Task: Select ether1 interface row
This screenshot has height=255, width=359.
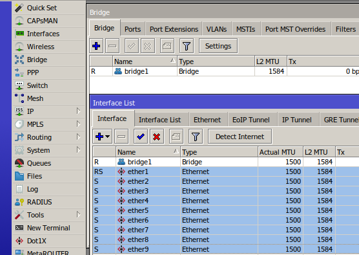Action: (x=226, y=172)
